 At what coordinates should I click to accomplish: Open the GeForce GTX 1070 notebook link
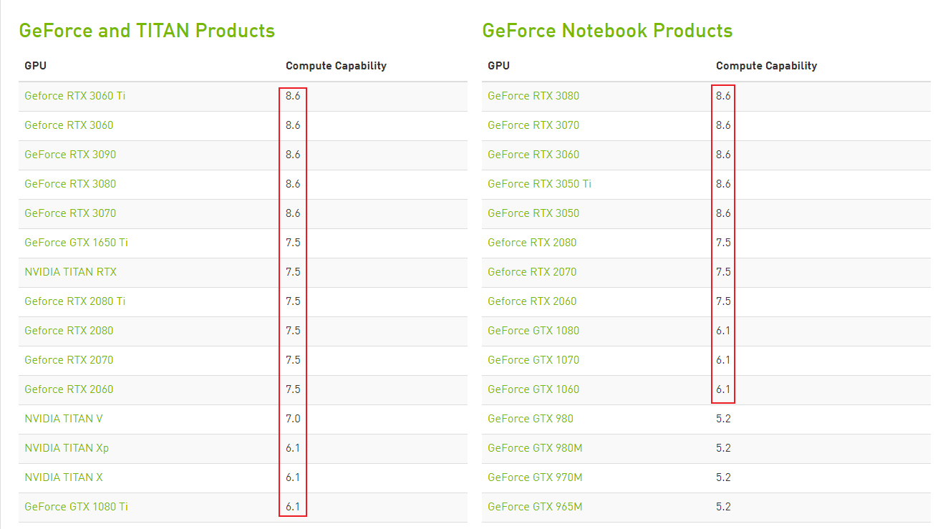[x=533, y=360]
